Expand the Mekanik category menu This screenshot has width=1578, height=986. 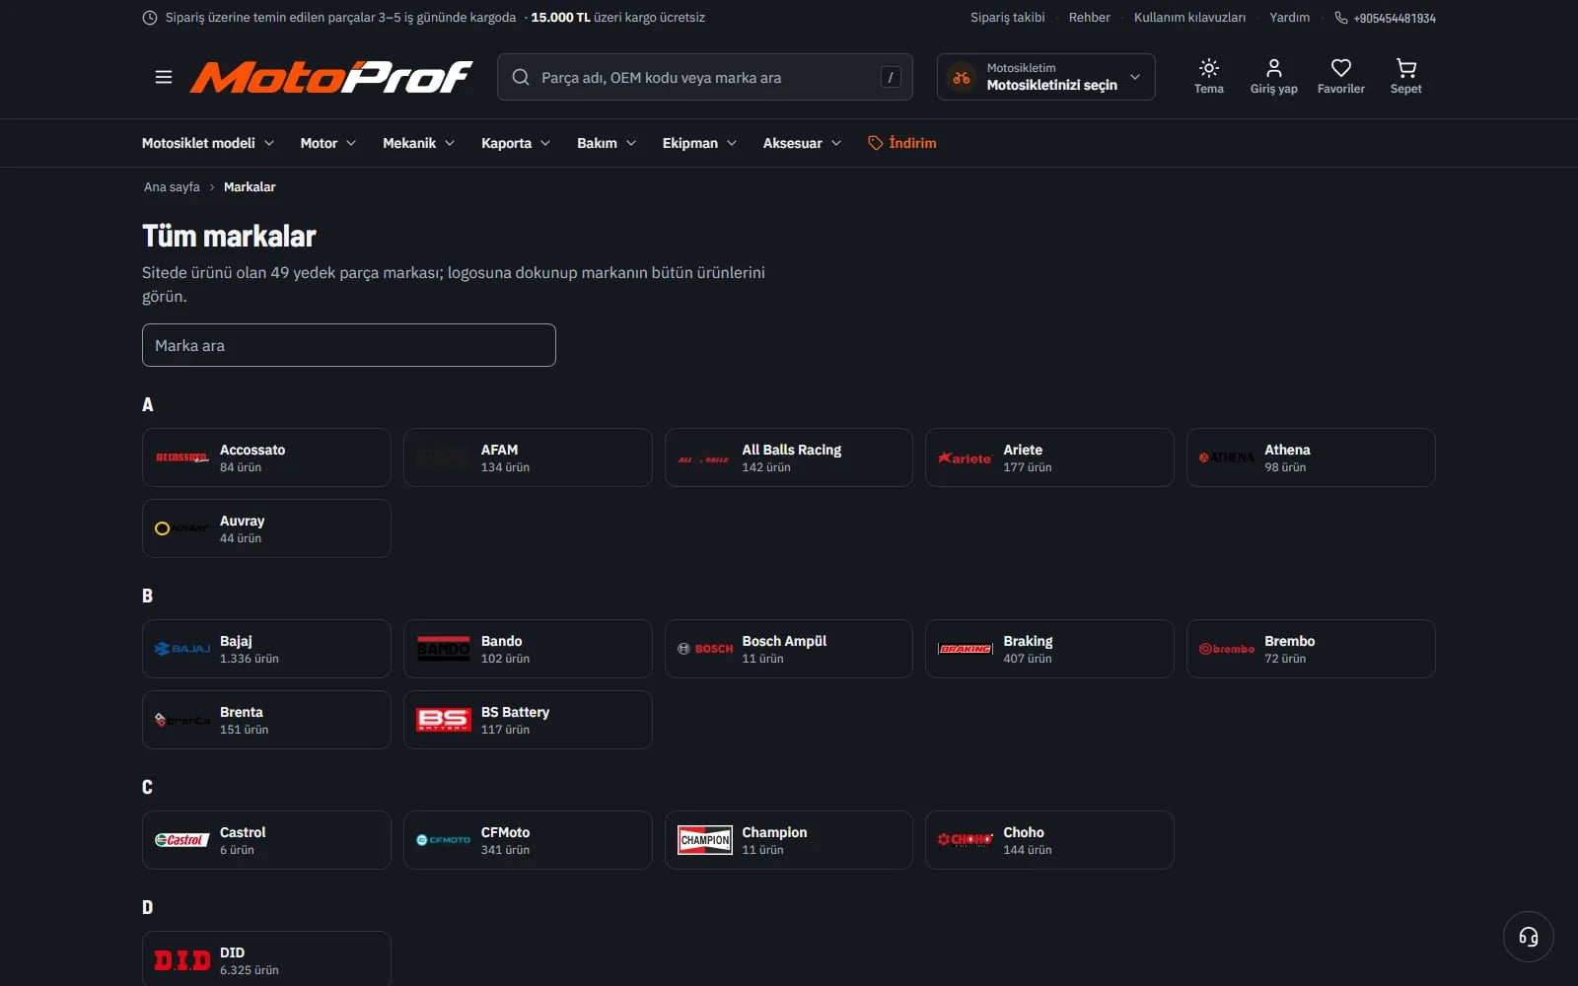(419, 143)
